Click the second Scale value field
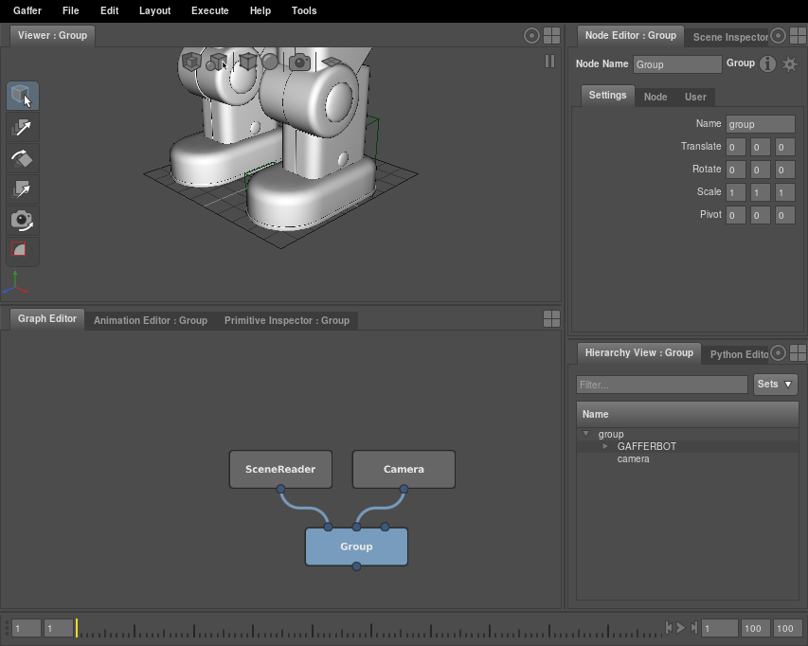The image size is (808, 646). [761, 192]
